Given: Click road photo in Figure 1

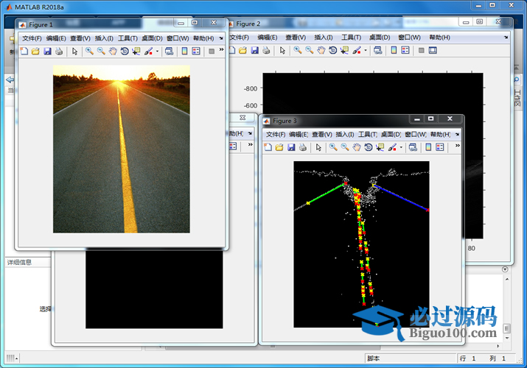Looking at the screenshot, I should point(122,149).
